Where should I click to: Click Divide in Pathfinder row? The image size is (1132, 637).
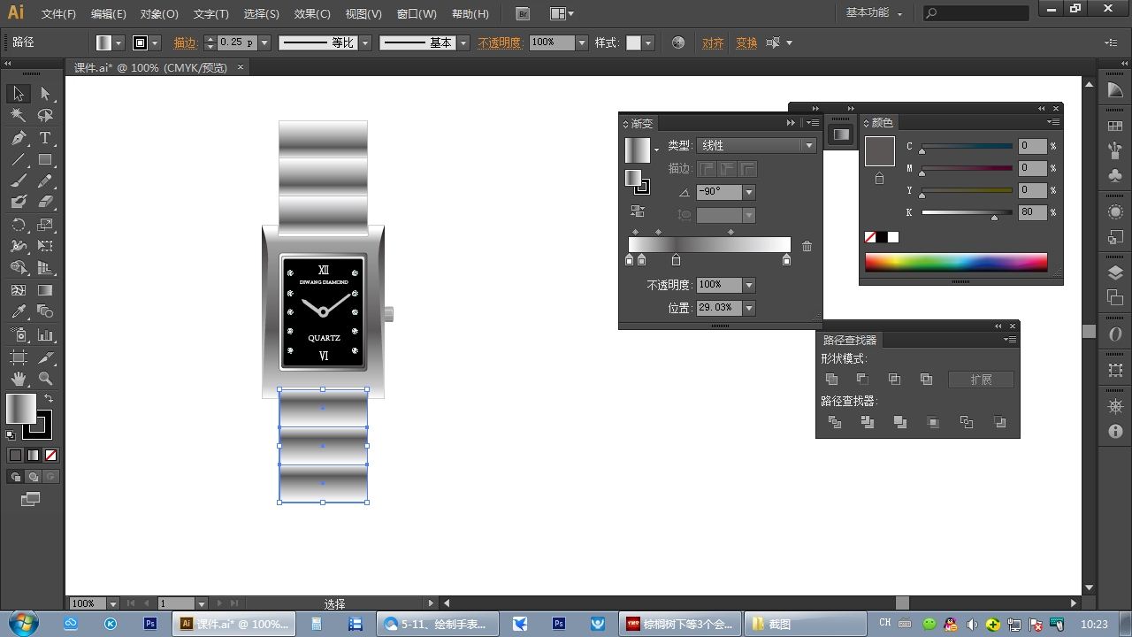click(835, 423)
